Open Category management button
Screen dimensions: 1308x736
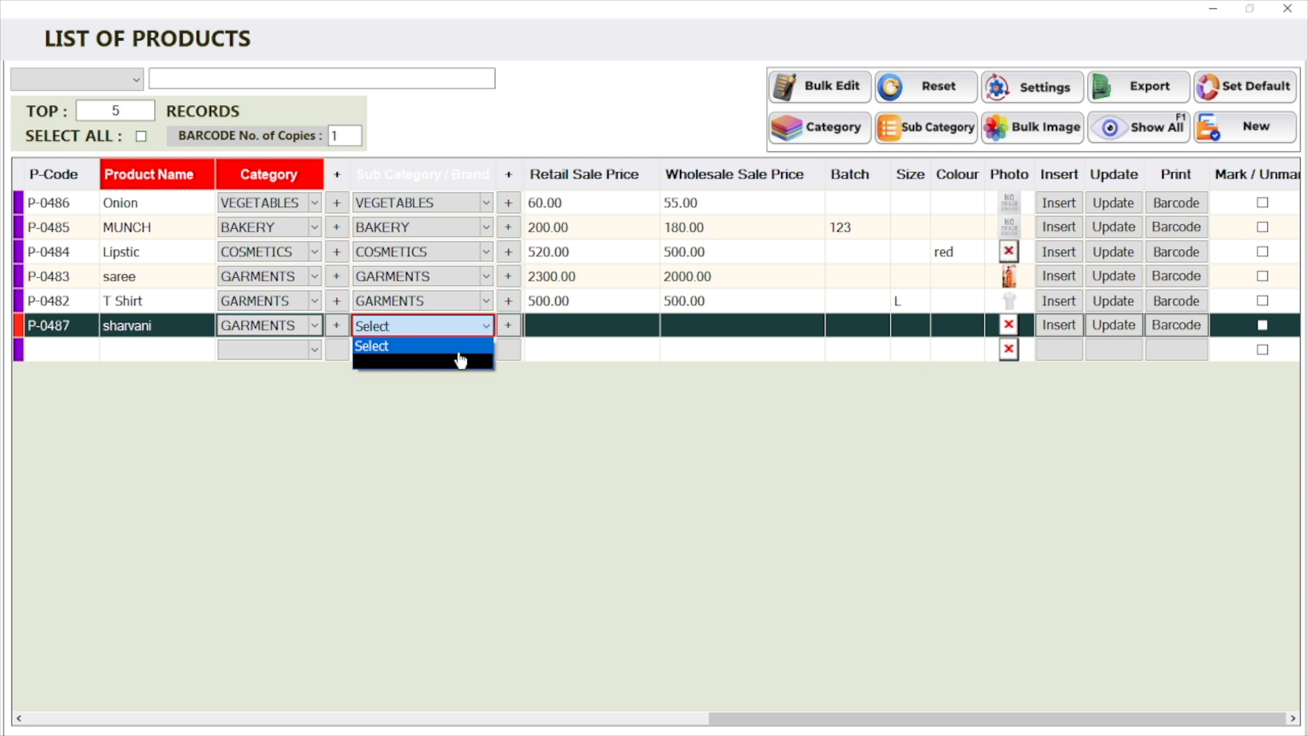[820, 127]
